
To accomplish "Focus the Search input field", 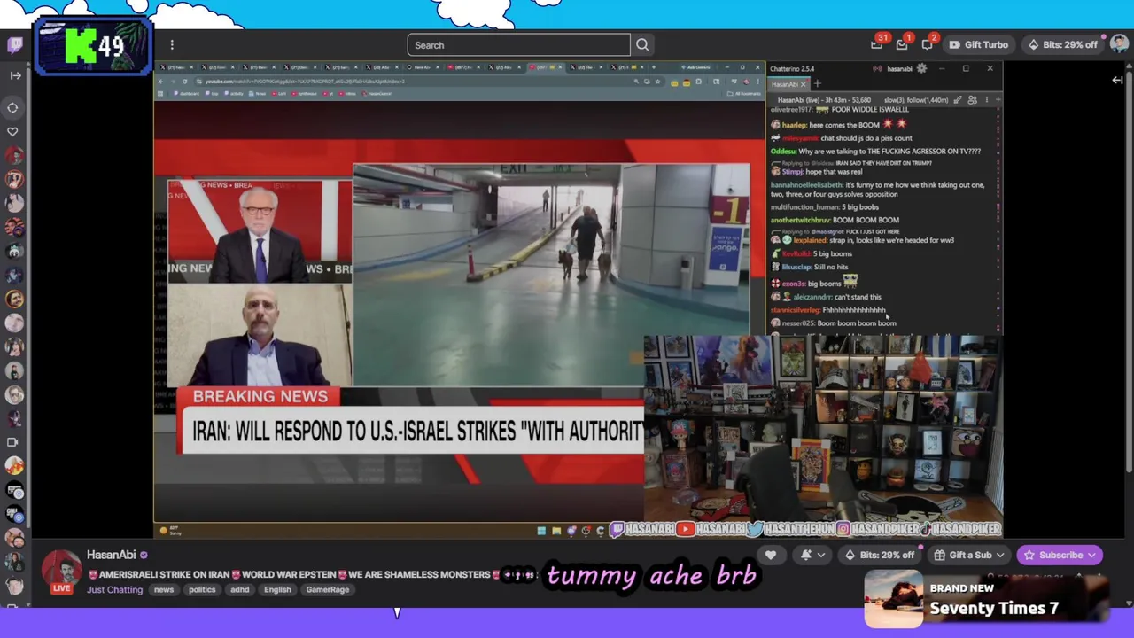I will (518, 45).
